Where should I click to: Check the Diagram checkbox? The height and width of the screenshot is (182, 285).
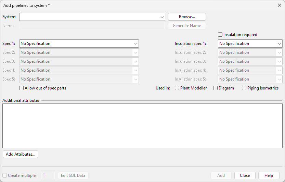[x=216, y=88]
